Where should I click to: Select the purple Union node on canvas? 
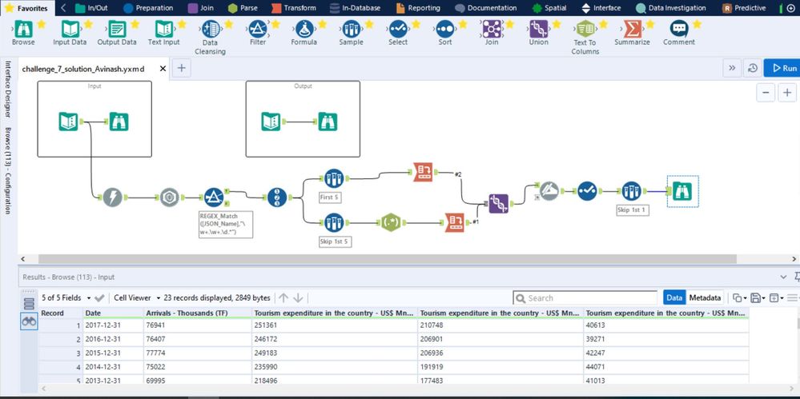click(498, 203)
